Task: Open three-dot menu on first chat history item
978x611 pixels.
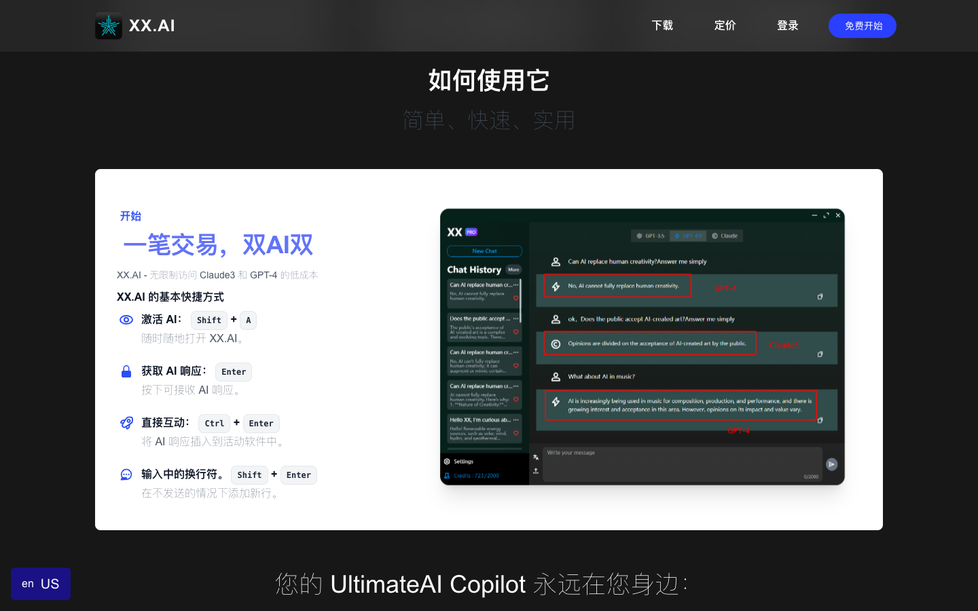Action: tap(516, 285)
